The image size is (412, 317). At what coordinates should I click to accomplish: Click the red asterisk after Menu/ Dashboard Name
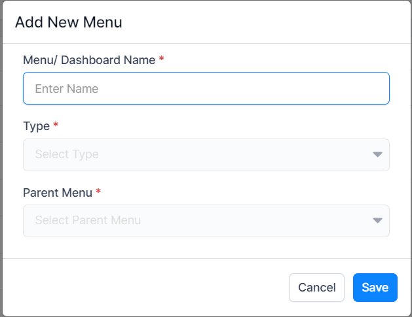coord(162,59)
